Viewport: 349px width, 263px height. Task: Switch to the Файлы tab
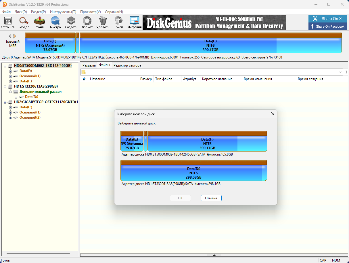point(105,65)
